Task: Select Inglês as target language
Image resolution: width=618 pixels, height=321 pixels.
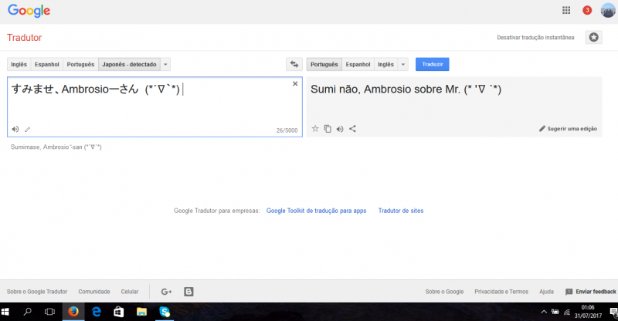Action: (385, 64)
